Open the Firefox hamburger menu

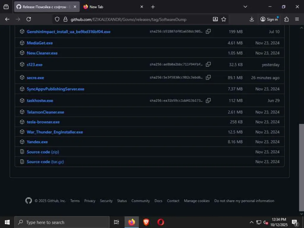pyautogui.click(x=297, y=19)
